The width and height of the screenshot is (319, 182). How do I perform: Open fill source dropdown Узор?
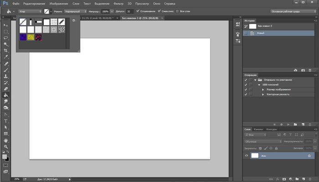click(30, 11)
